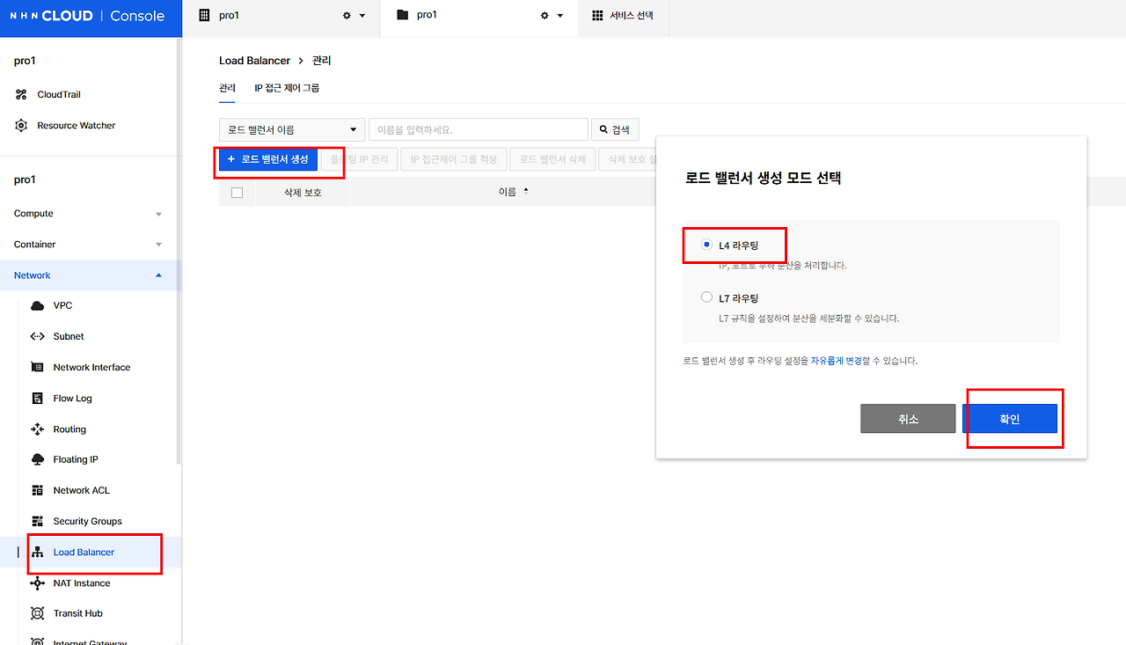Open Resource Watcher from the sidebar

(x=77, y=126)
